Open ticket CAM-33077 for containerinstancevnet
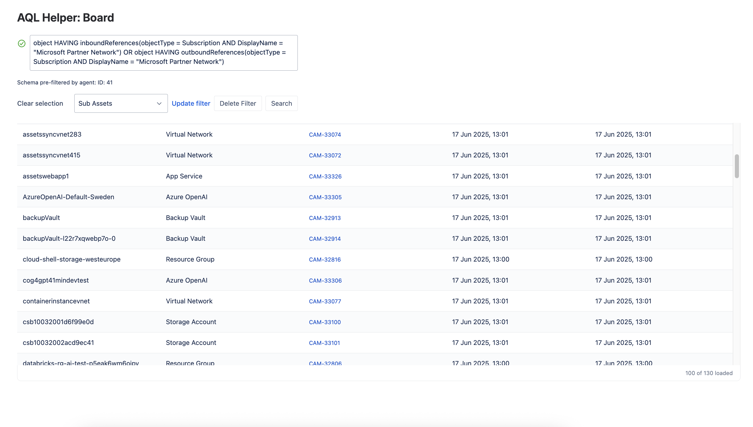 [x=325, y=301]
